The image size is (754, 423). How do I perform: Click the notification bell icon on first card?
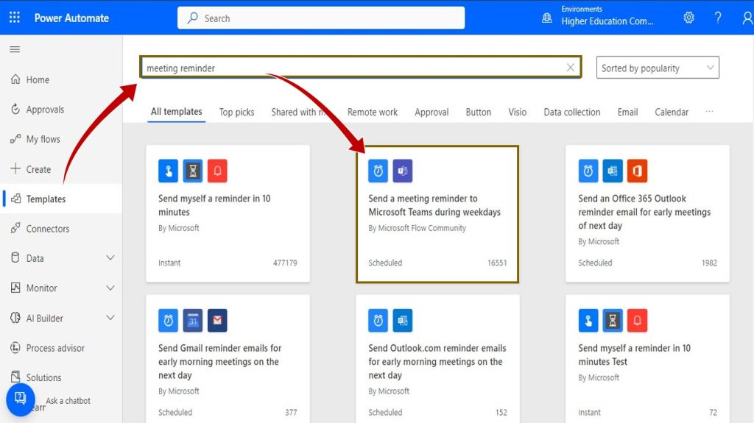(x=217, y=171)
